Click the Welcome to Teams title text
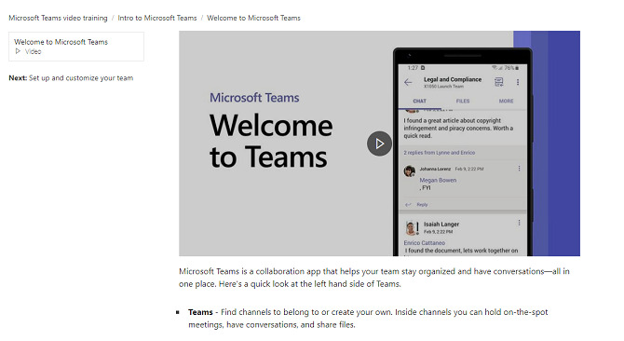Image resolution: width=624 pixels, height=341 pixels. [271, 142]
